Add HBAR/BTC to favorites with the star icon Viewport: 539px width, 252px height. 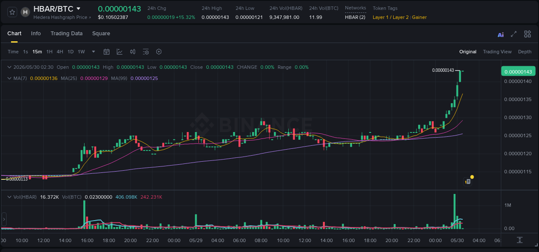12,12
